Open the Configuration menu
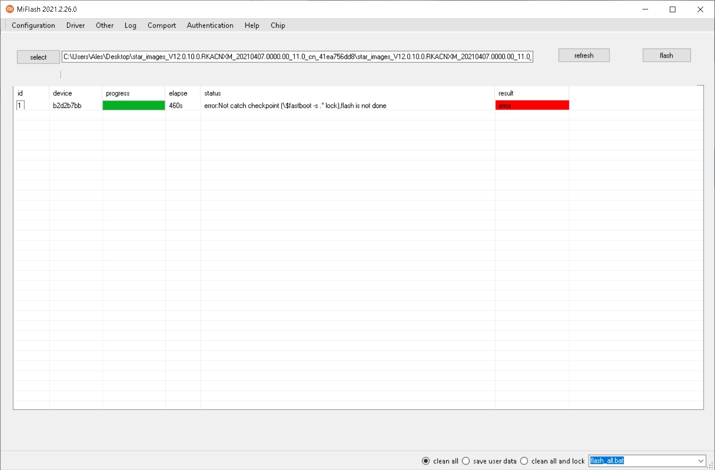This screenshot has height=470, width=715. pos(33,25)
